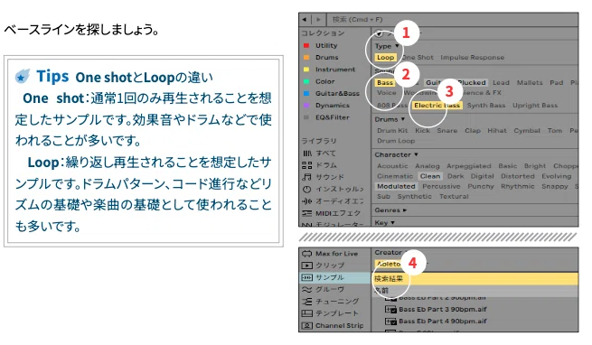Viewport: 592px width, 345px height.
Task: Click the browser back arrow icon
Action: (304, 19)
